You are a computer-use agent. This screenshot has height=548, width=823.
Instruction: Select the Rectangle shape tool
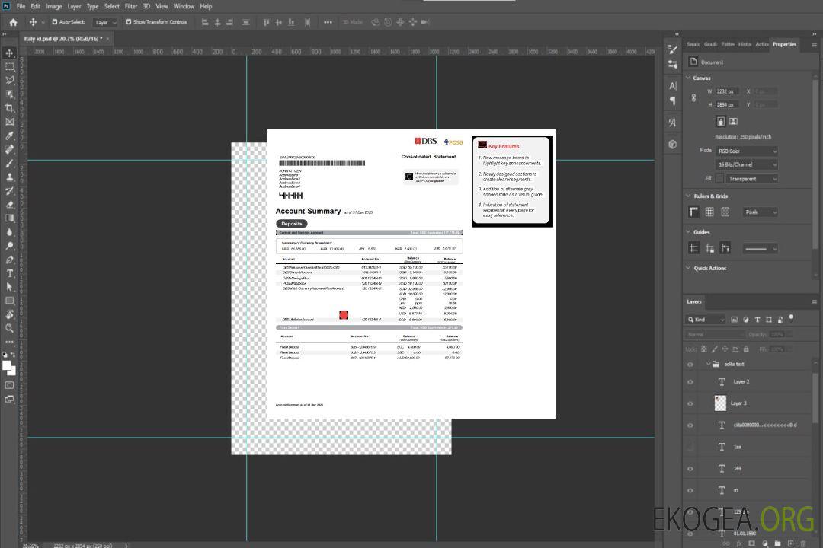pyautogui.click(x=9, y=301)
